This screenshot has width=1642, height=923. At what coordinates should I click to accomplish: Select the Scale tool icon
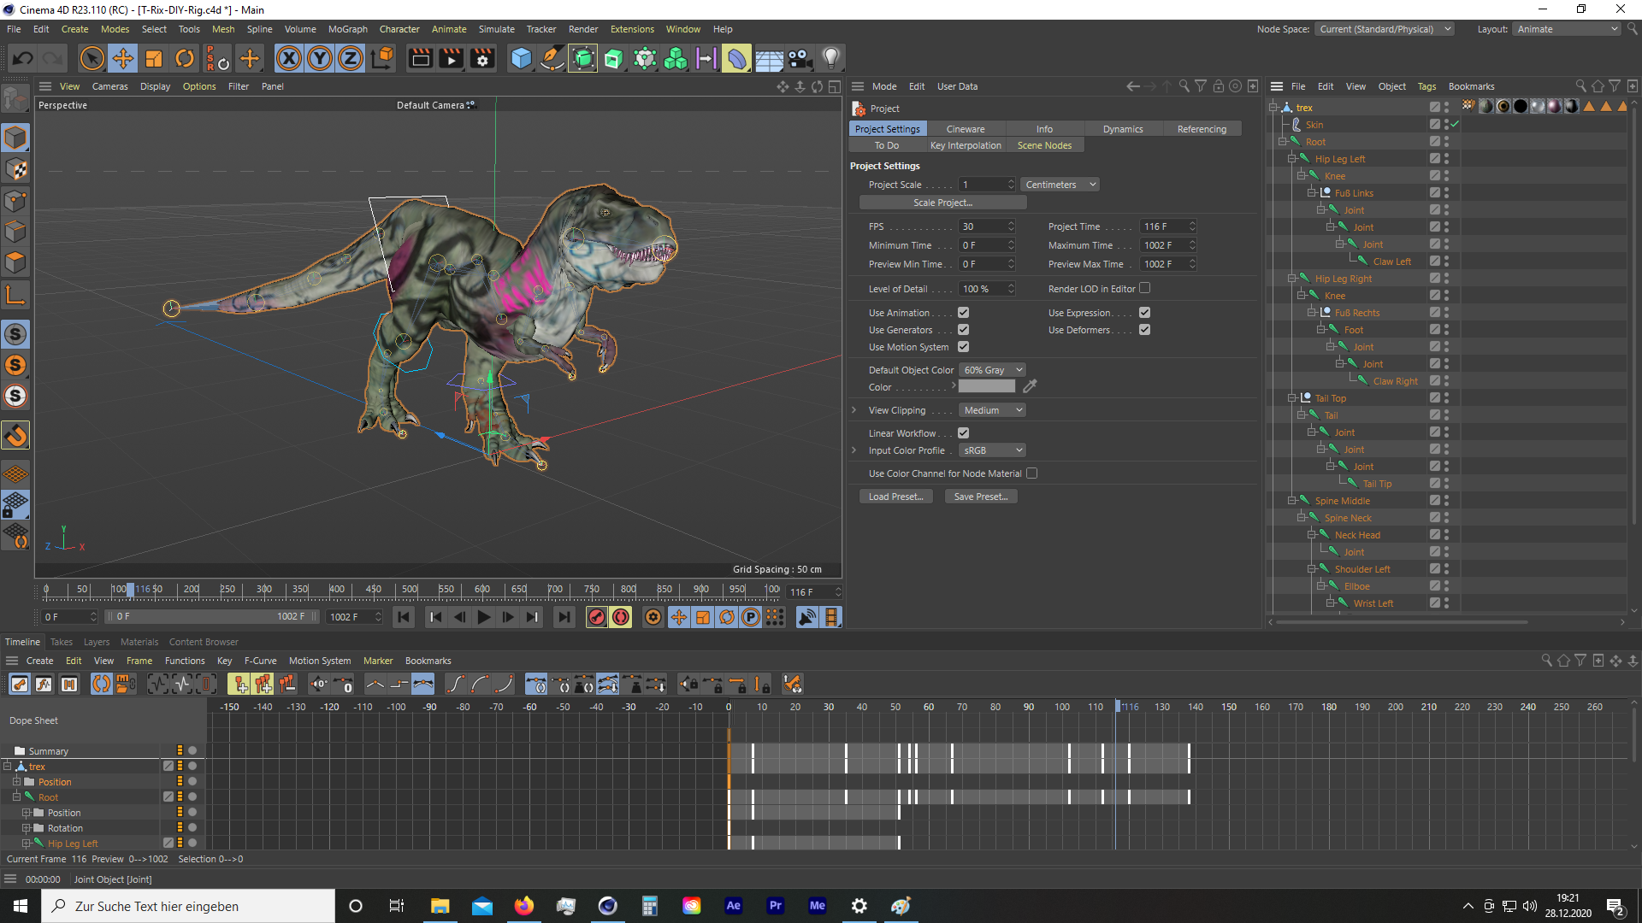tap(154, 59)
